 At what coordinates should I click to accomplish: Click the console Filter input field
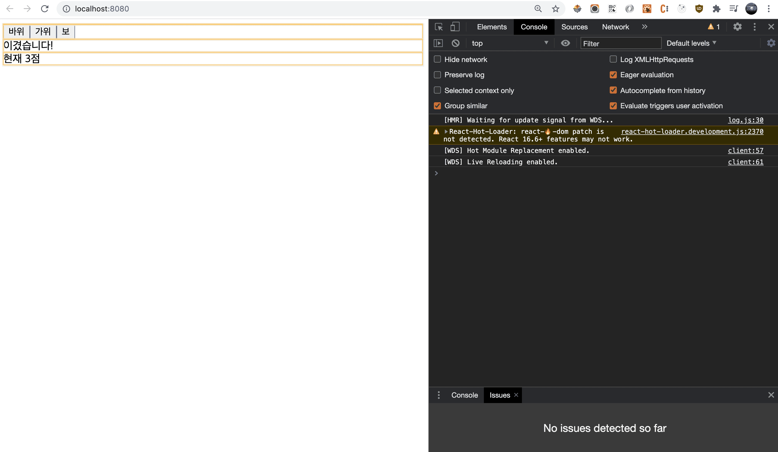tap(621, 44)
